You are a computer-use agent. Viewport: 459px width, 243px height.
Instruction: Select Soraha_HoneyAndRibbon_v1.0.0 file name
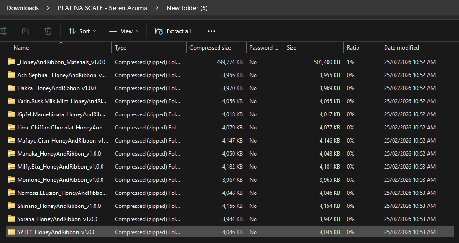pyautogui.click(x=58, y=219)
